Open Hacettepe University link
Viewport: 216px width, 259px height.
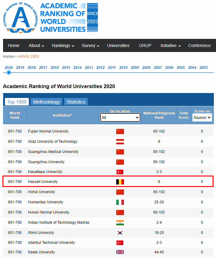pos(45,172)
